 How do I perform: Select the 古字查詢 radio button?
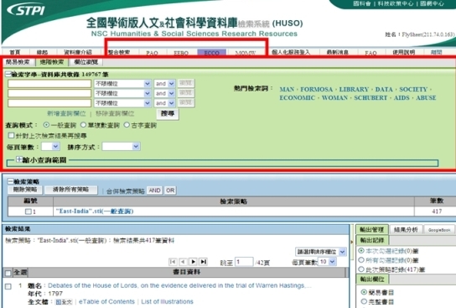[x=127, y=125]
